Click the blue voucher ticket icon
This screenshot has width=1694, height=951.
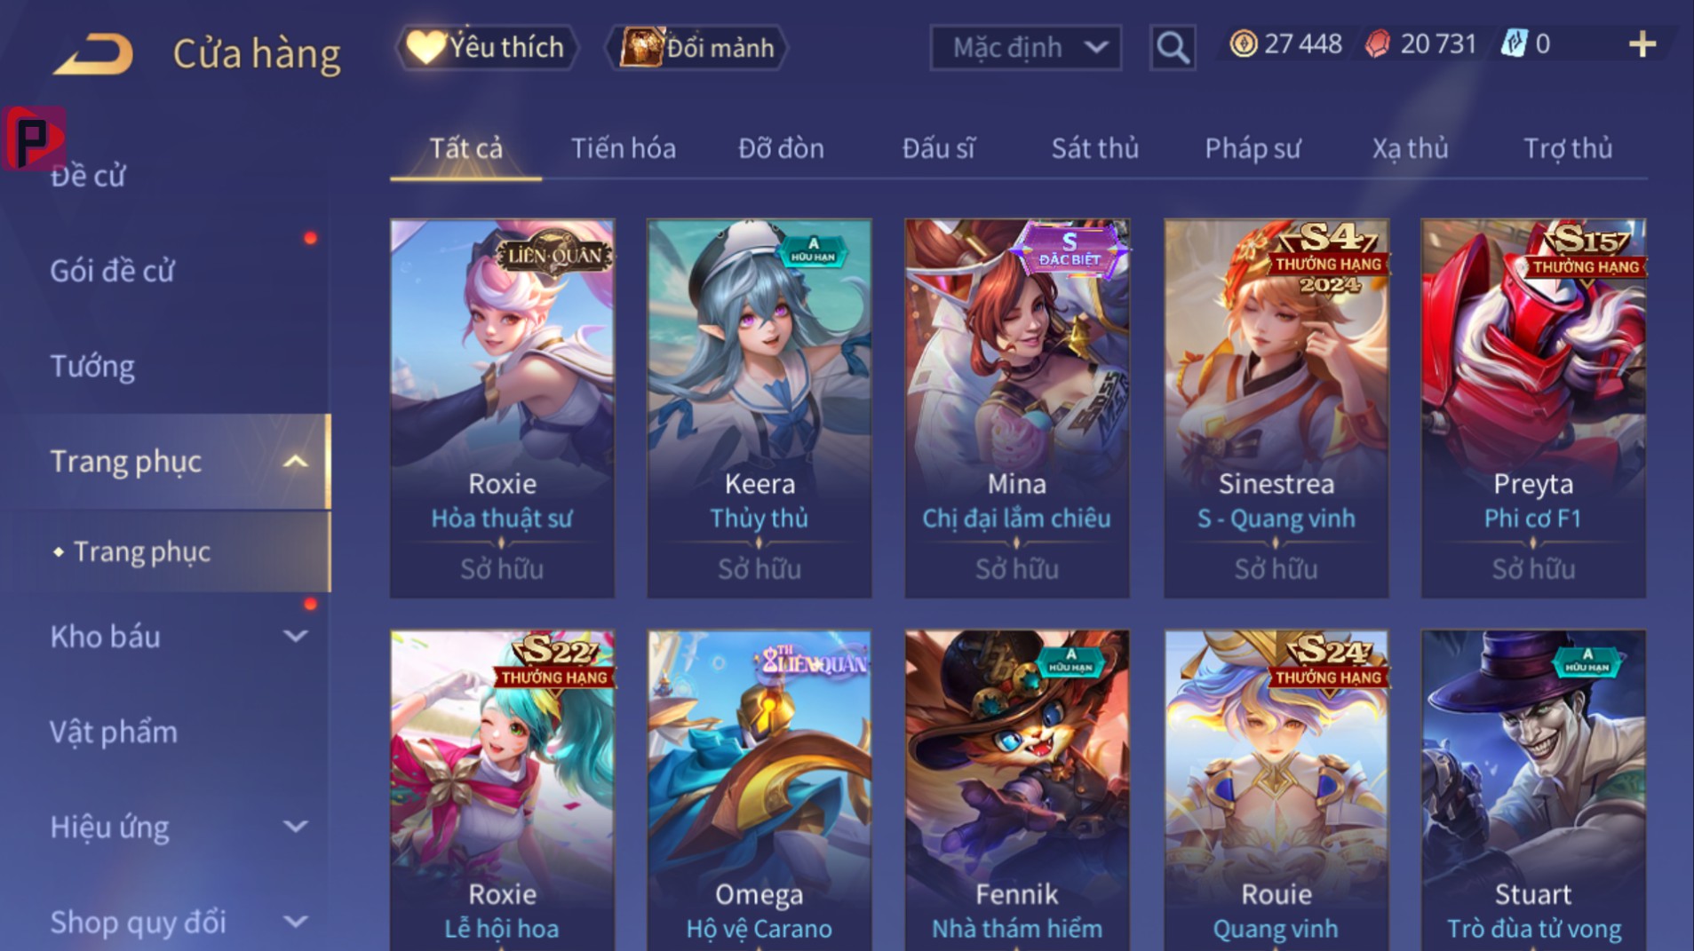[1513, 44]
